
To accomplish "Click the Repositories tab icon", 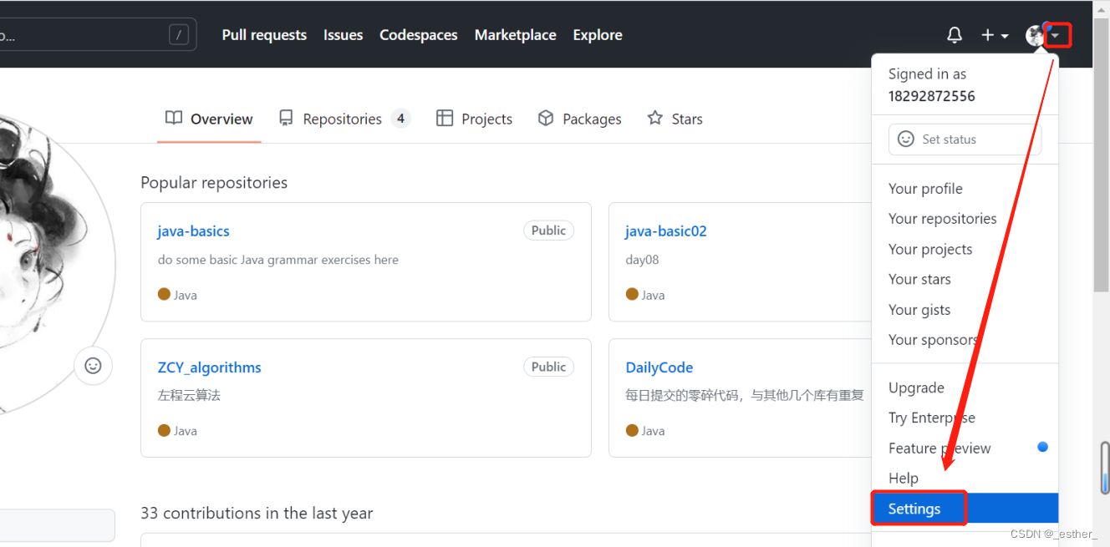I will (x=286, y=119).
